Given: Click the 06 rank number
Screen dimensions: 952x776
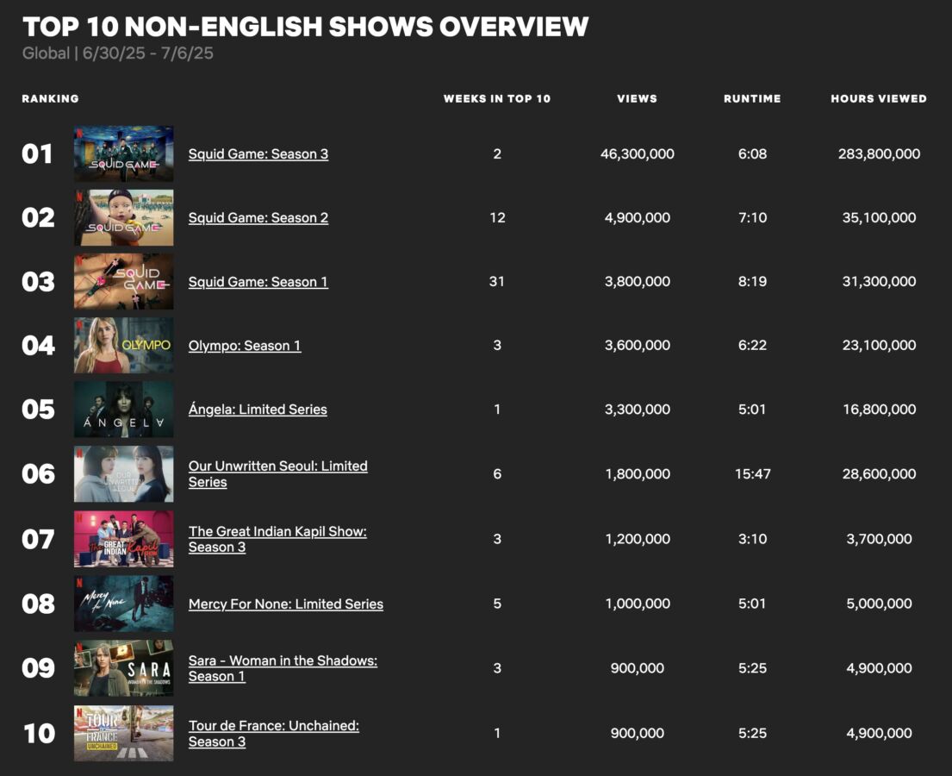Looking at the screenshot, I should tap(38, 474).
